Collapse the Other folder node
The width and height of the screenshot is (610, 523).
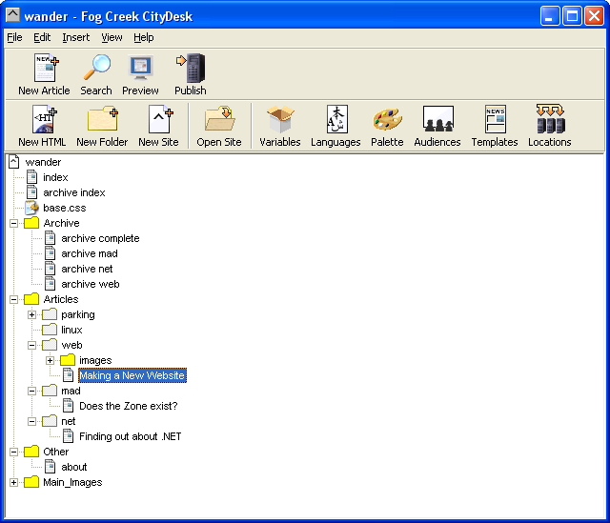tap(13, 452)
